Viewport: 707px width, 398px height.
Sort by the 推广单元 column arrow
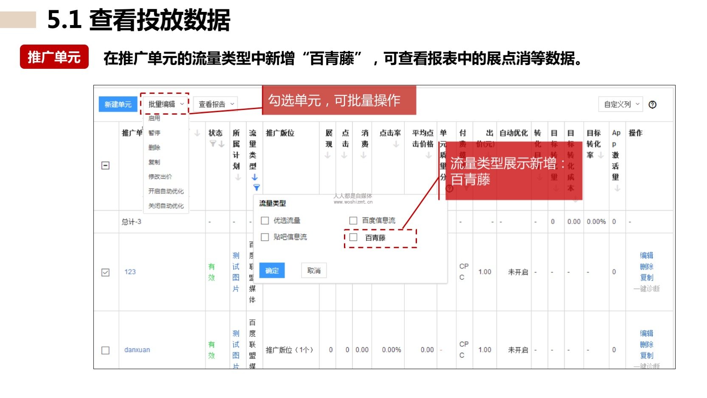pyautogui.click(x=197, y=133)
